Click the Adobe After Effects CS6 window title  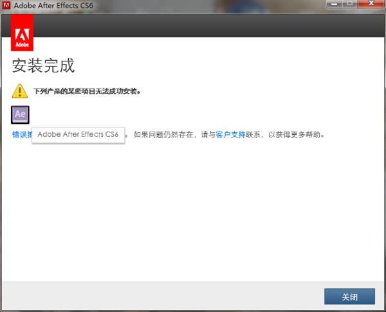(53, 5)
